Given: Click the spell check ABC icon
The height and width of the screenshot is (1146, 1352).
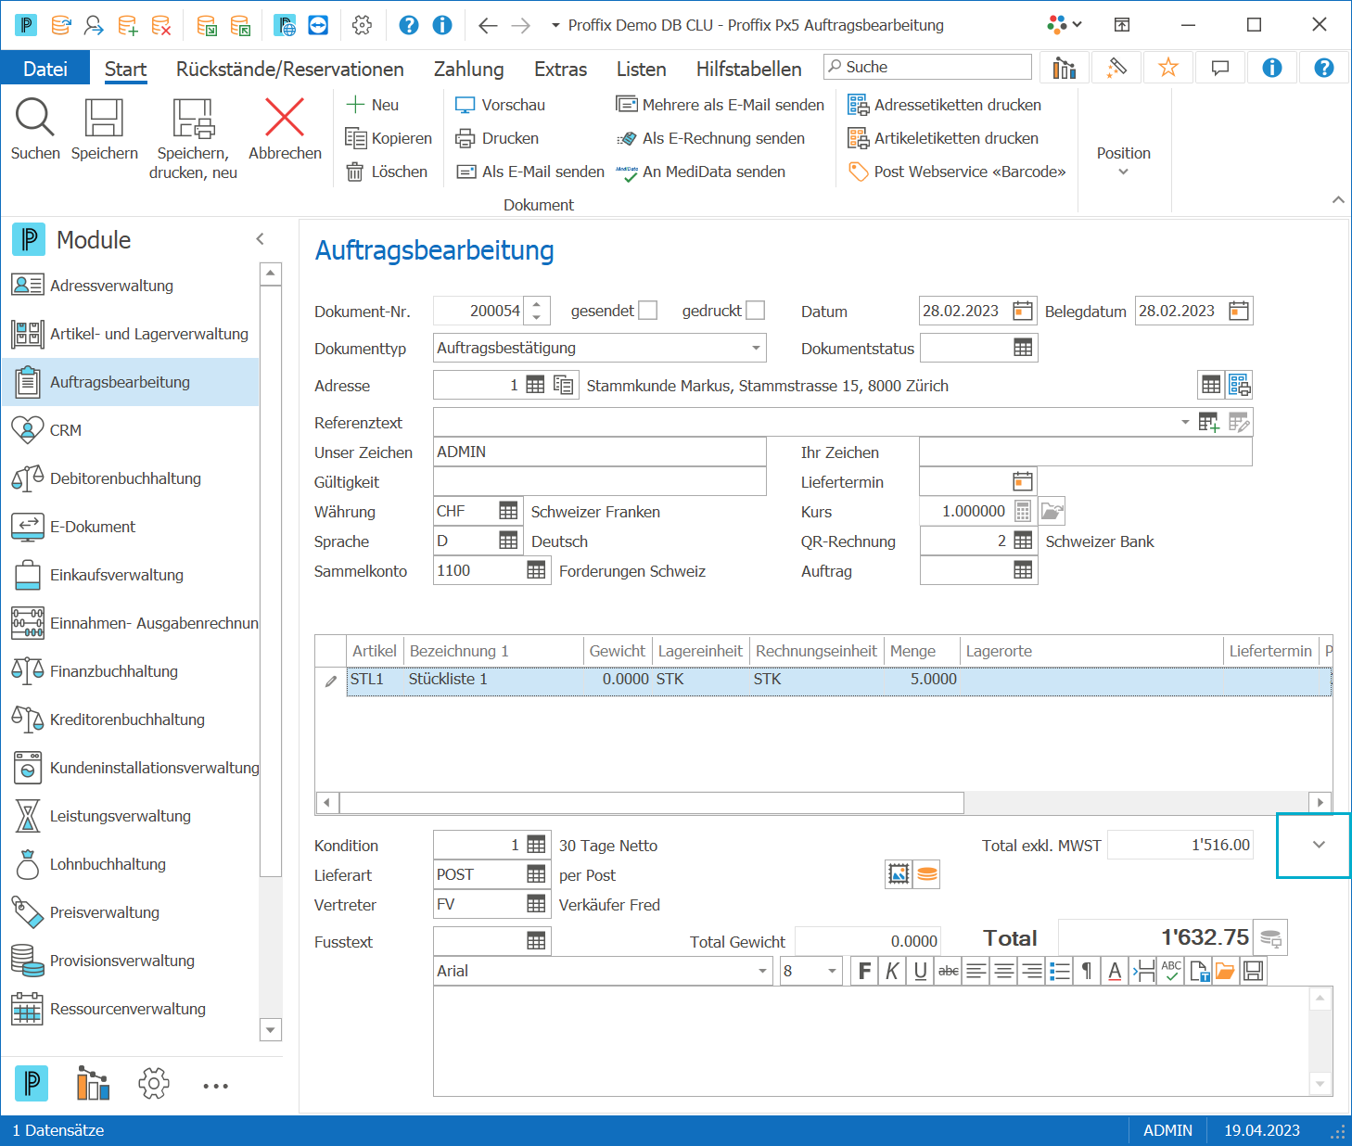Looking at the screenshot, I should pyautogui.click(x=1171, y=971).
